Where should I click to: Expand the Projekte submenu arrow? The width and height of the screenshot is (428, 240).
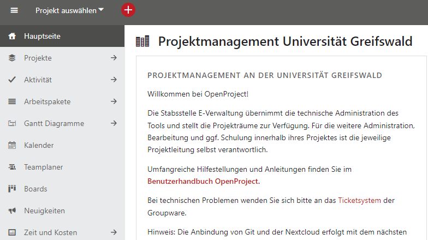114,58
